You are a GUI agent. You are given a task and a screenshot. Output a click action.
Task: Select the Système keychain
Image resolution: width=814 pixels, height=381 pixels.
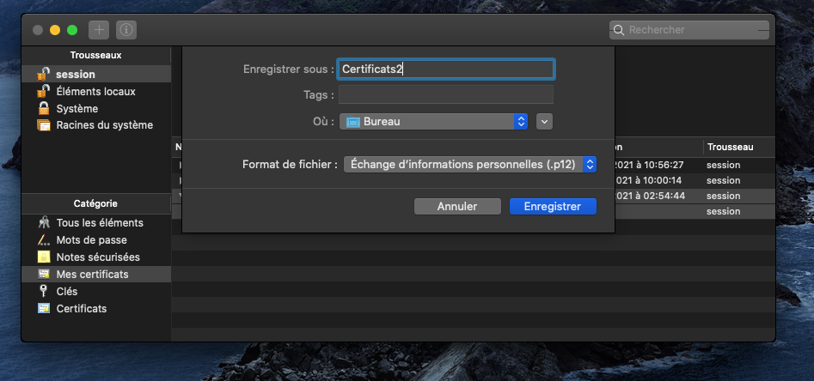tap(96, 108)
